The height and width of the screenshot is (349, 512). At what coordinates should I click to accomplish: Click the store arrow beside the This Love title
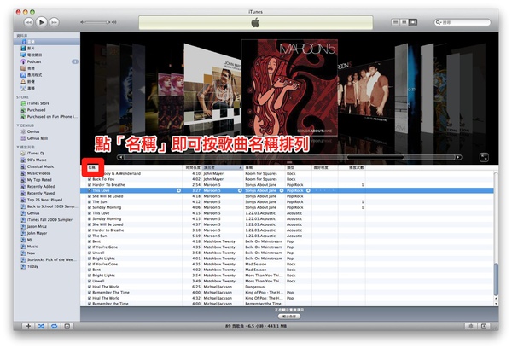pos(178,190)
